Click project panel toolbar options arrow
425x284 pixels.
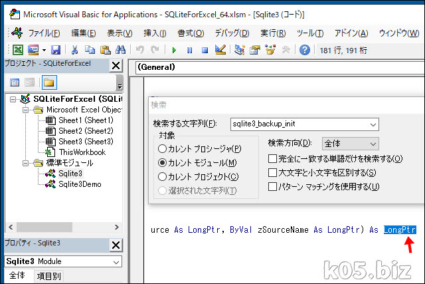click(120, 82)
